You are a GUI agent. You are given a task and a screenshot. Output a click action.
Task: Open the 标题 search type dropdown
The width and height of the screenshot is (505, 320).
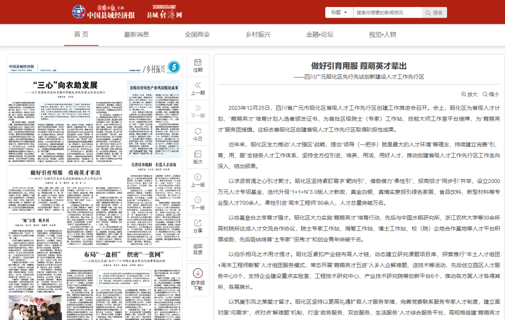[x=339, y=13]
